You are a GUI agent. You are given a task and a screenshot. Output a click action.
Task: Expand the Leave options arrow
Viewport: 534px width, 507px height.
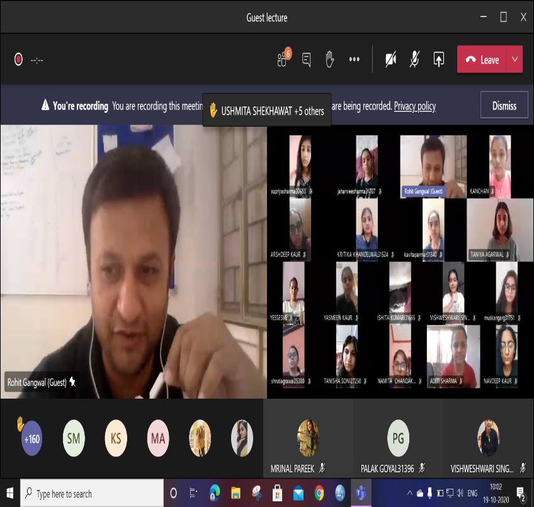coord(514,60)
